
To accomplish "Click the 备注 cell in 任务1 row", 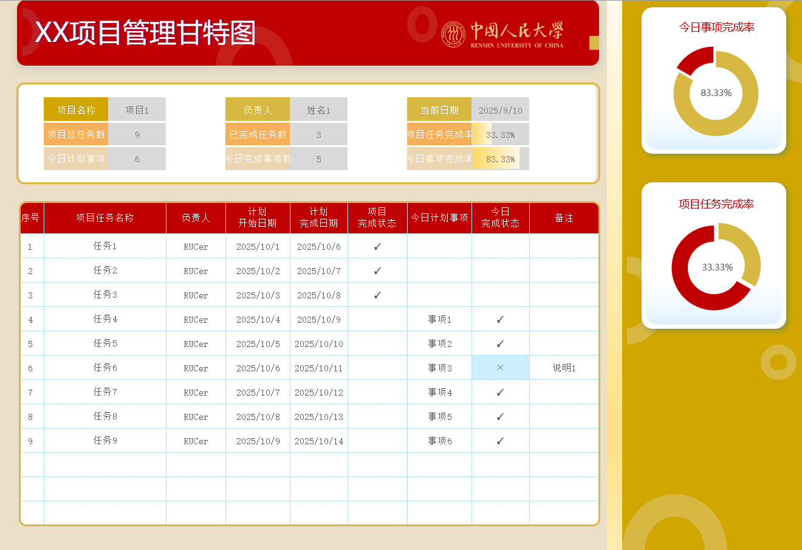I will [564, 246].
